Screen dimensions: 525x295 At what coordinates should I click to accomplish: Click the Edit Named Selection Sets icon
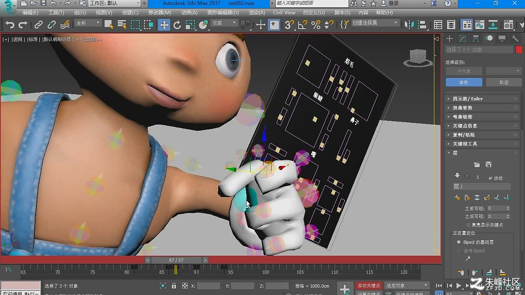[345, 25]
